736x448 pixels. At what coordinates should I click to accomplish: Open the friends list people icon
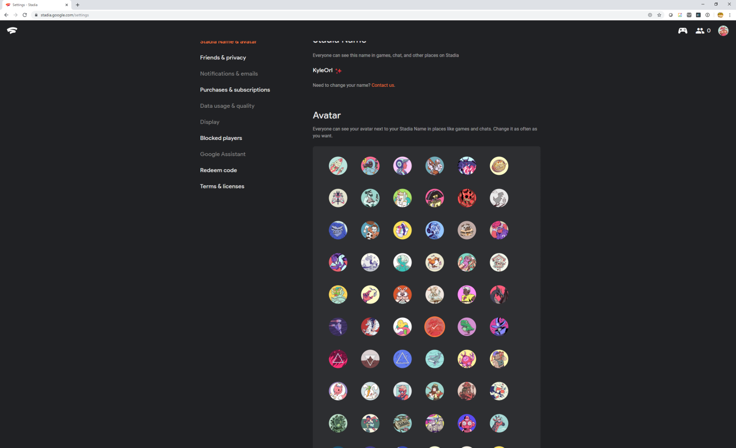point(700,31)
